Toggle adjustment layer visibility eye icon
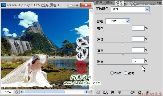 [120, 92]
